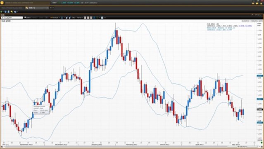
Task: Click the March 2013 label on time axis
Action: pyautogui.click(x=164, y=144)
